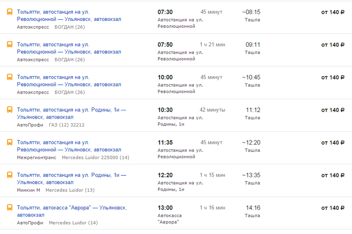Click the bus icon for the 11:35 trip

pos(9,142)
